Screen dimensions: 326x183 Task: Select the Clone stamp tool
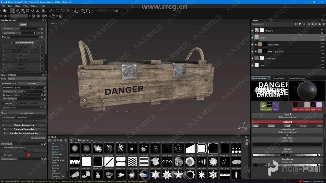tap(38, 11)
